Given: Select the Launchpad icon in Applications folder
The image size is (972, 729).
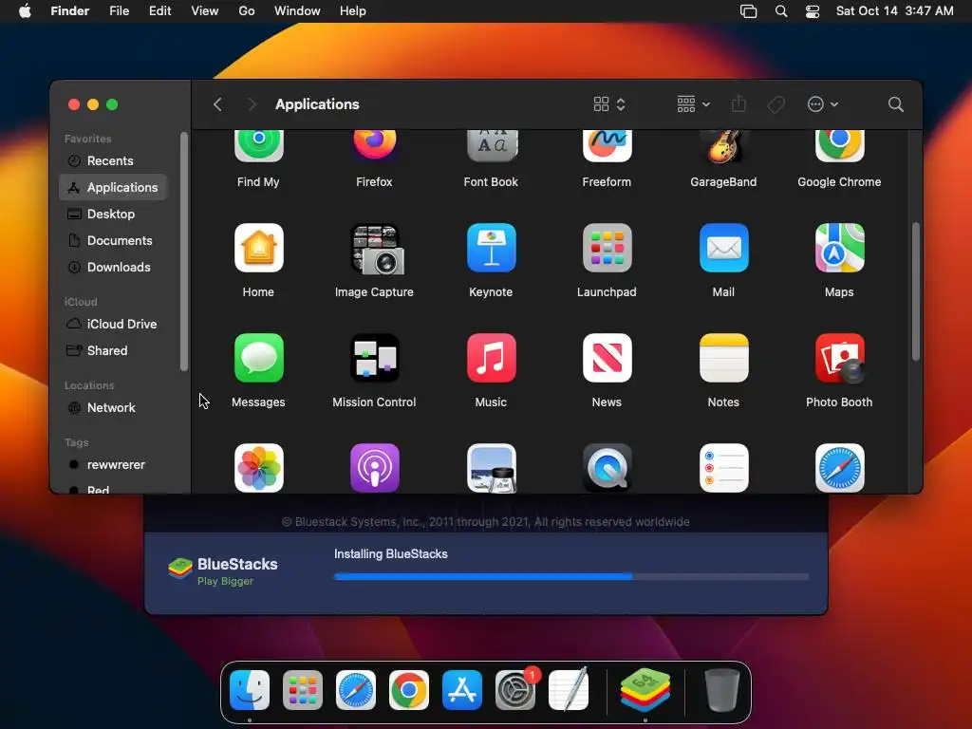Looking at the screenshot, I should (x=607, y=248).
